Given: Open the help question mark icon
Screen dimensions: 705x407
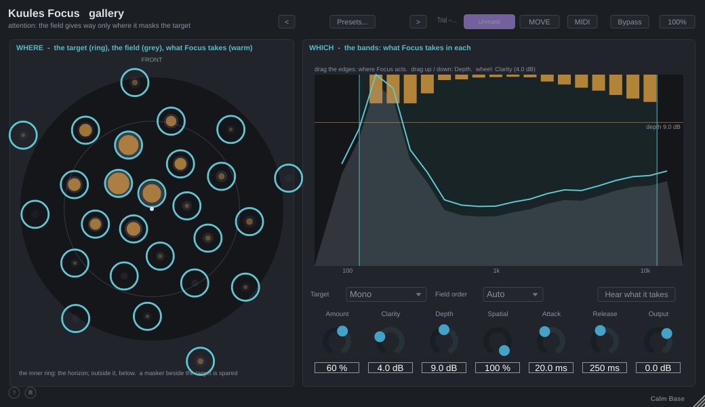Looking at the screenshot, I should 14,393.
